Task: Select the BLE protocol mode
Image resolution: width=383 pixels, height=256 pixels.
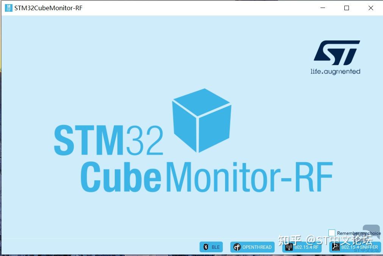Action: pyautogui.click(x=211, y=247)
